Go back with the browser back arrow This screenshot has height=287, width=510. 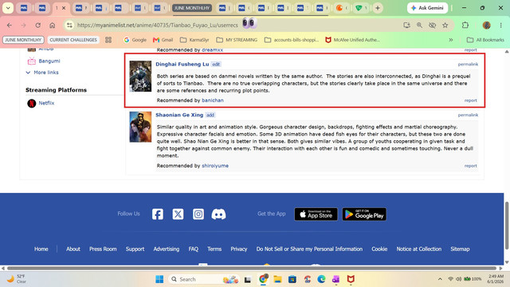pyautogui.click(x=10, y=26)
